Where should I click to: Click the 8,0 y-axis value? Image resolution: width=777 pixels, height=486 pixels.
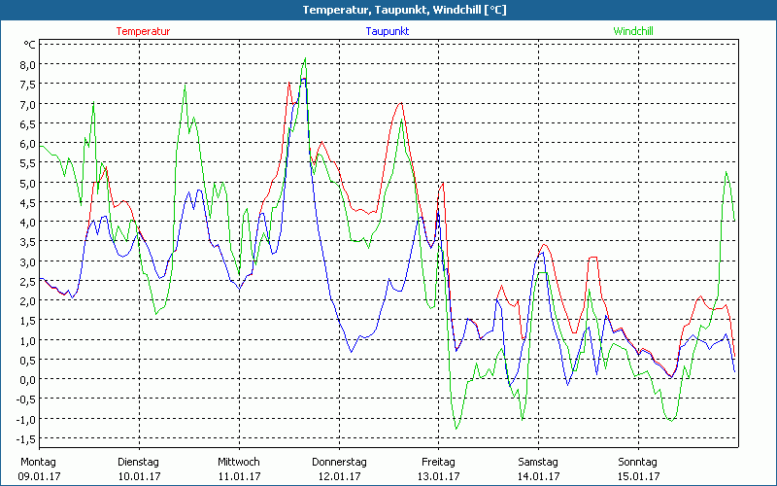coord(28,65)
